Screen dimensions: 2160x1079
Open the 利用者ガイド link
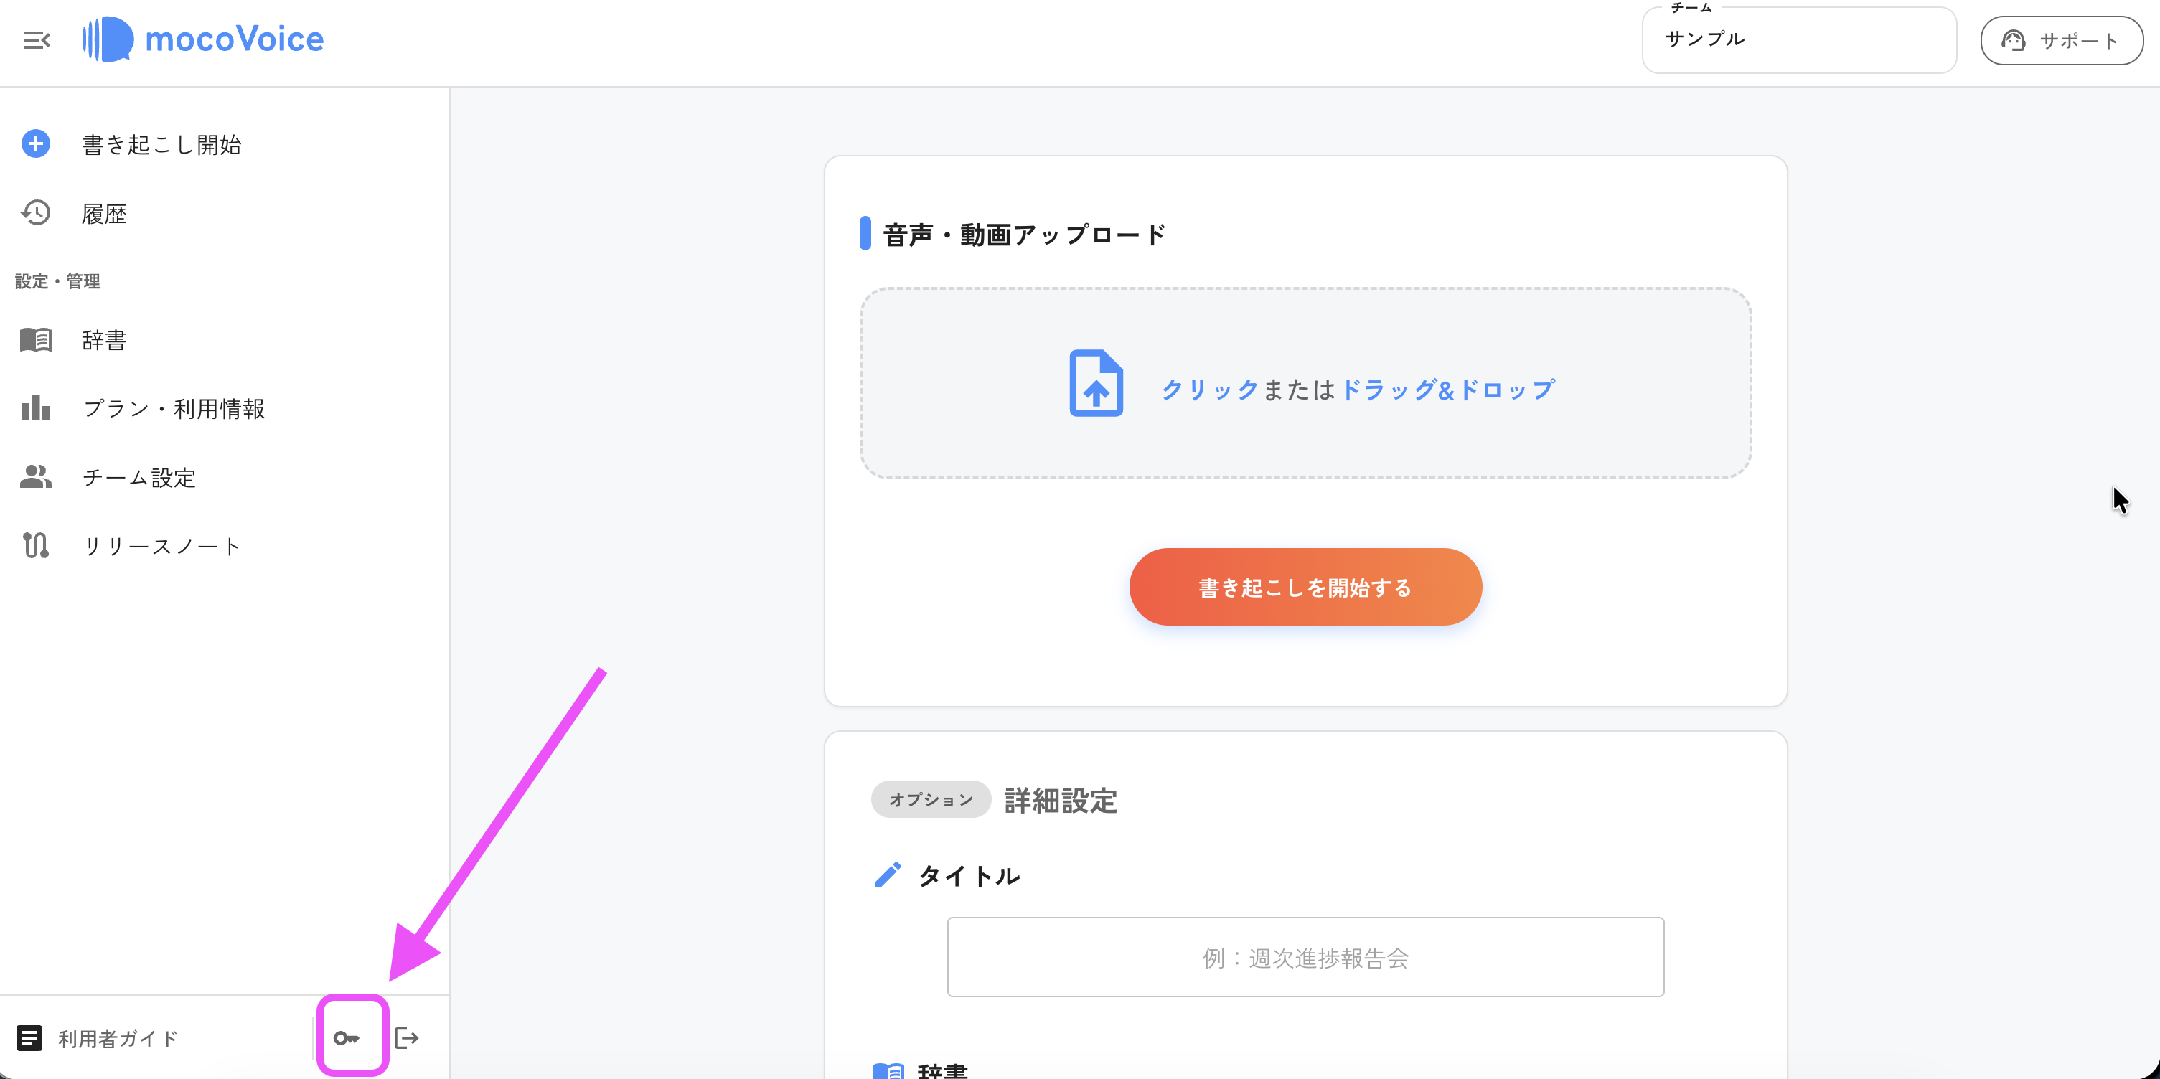click(x=118, y=1039)
